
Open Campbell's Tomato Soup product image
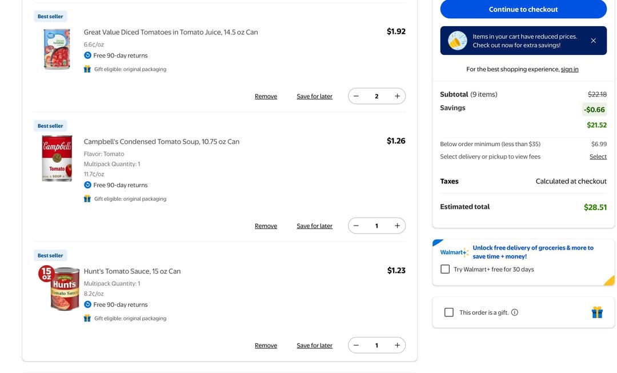57,158
